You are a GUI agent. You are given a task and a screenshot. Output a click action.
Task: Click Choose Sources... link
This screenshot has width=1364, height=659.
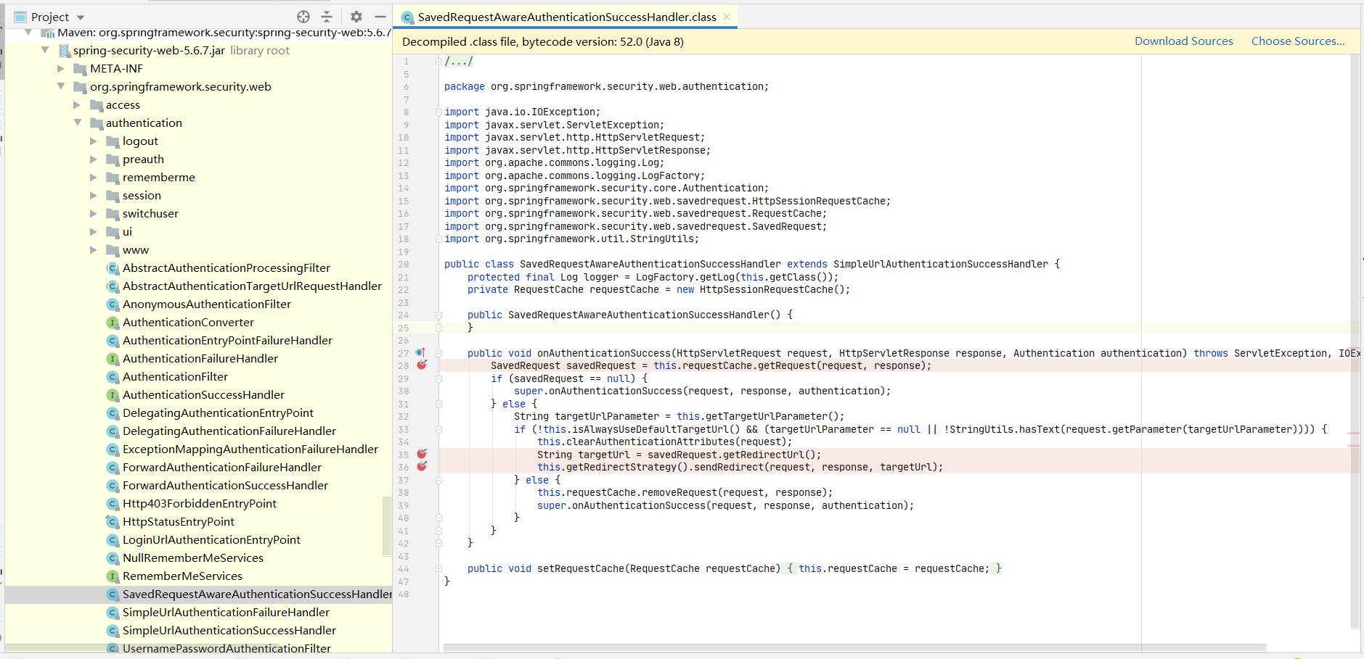pyautogui.click(x=1297, y=41)
